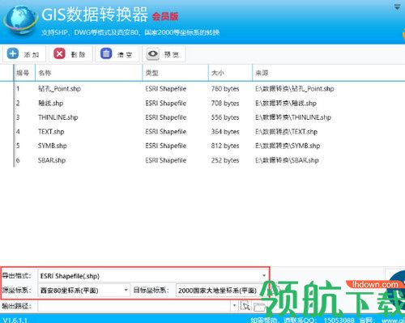Screen dimensions: 405x323
Task: Sort by the 大小 column header
Action: coord(230,73)
